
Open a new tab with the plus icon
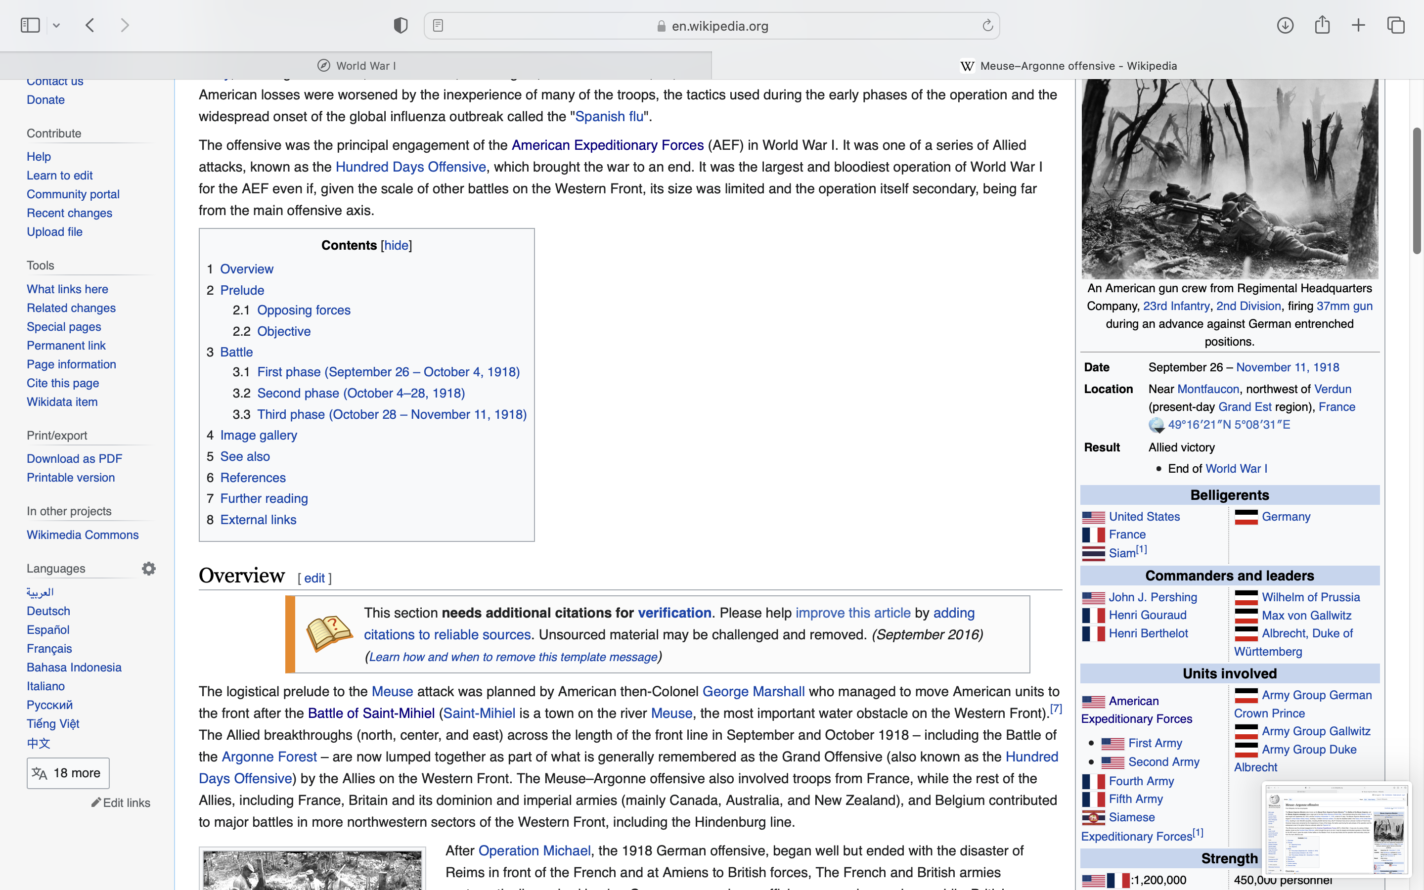pos(1358,25)
